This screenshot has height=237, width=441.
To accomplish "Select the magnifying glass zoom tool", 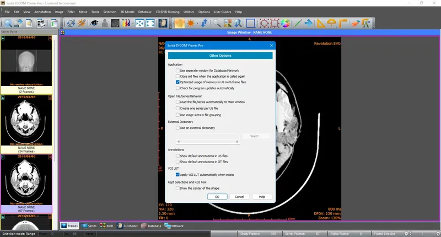I will [x=217, y=23].
